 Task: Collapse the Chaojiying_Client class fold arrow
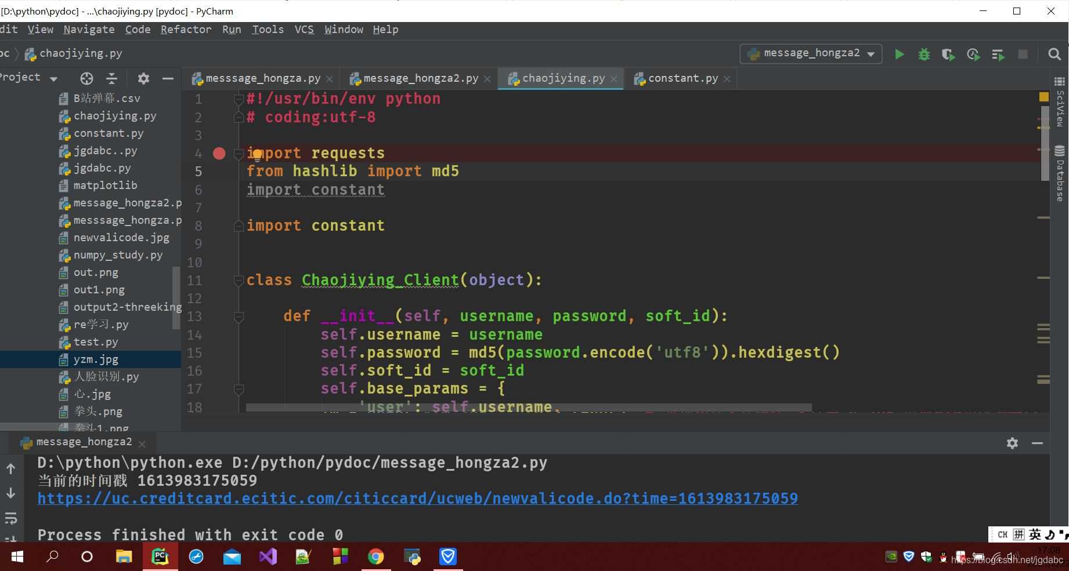coord(239,280)
